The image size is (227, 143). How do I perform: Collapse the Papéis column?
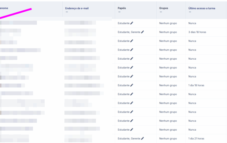pyautogui.click(x=119, y=12)
